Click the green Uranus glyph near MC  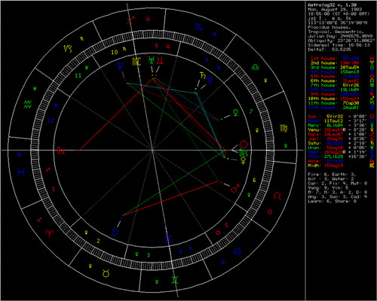tap(152, 60)
